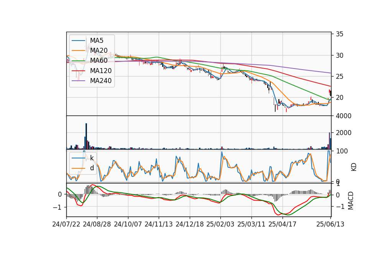
Task: Click the rotated MACD axis title
Action: pos(351,200)
